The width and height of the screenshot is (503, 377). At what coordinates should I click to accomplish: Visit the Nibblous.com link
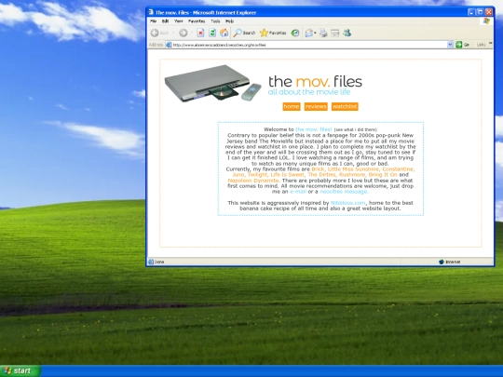point(348,203)
